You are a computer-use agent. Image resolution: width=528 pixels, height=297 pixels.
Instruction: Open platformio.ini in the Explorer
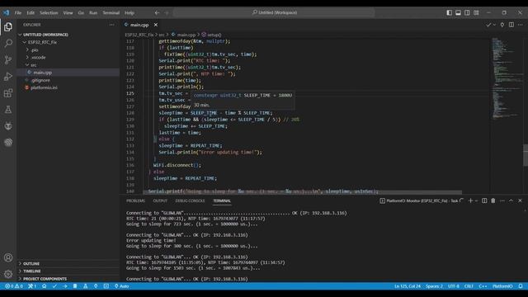pyautogui.click(x=44, y=87)
